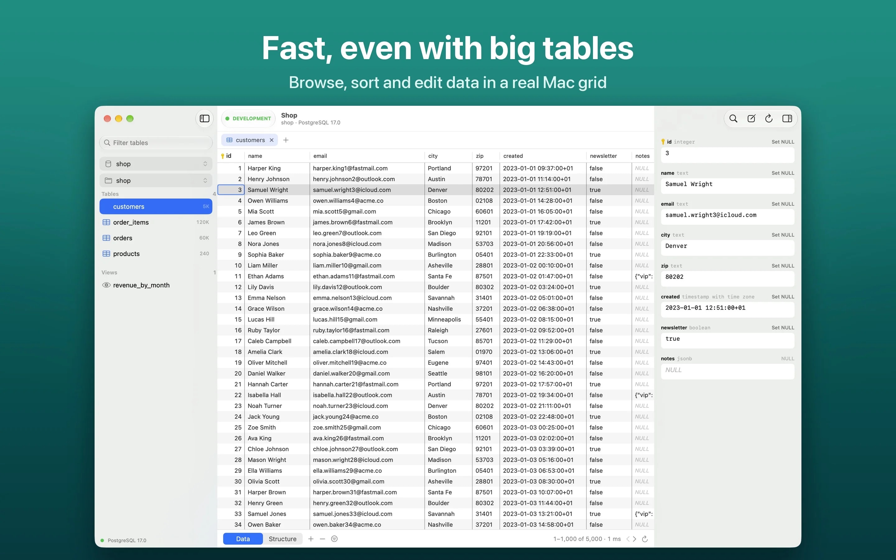Go to previous page of rows

pyautogui.click(x=628, y=539)
